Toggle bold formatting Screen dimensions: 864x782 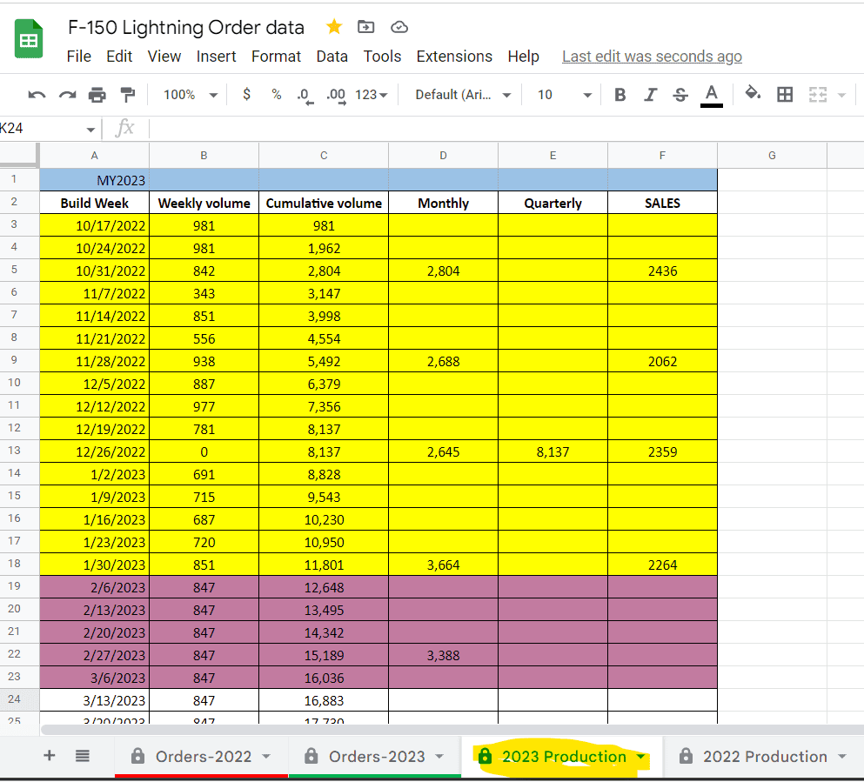coord(620,95)
